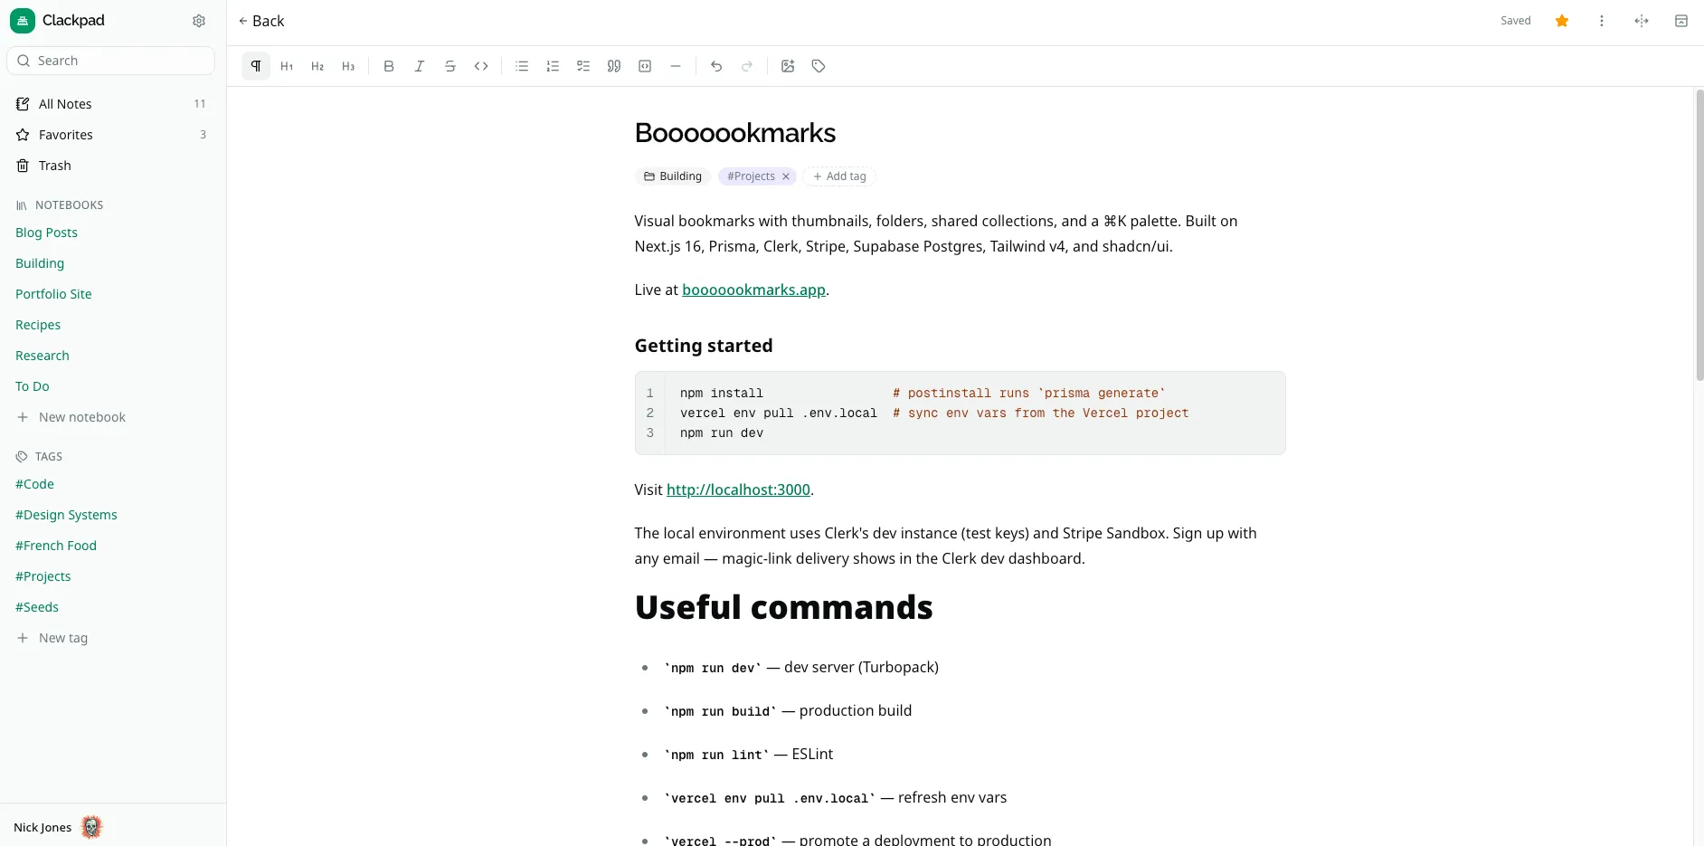Click the Getting started heading
Screen dimensions: 1704x846
704,346
